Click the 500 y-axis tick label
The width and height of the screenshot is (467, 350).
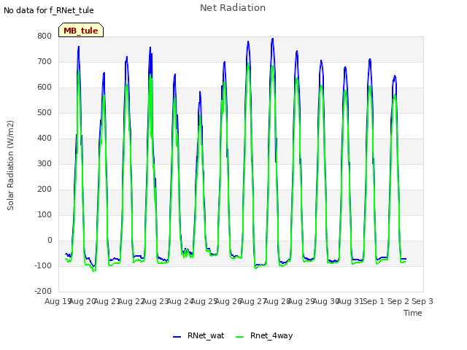click(45, 113)
